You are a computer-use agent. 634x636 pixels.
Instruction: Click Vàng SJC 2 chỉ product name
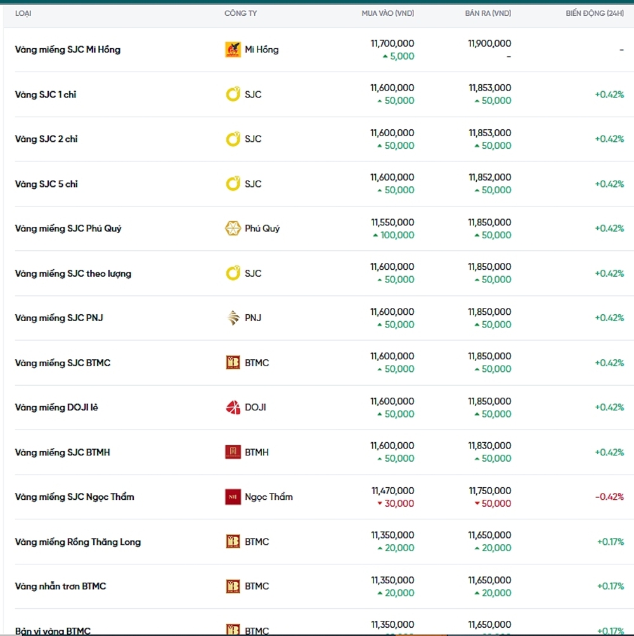tap(46, 139)
